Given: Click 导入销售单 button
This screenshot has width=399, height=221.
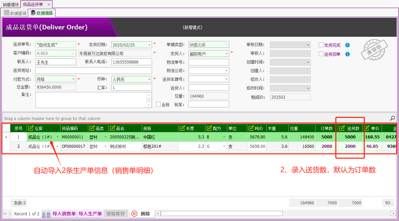Looking at the screenshot, I should pyautogui.click(x=64, y=214).
